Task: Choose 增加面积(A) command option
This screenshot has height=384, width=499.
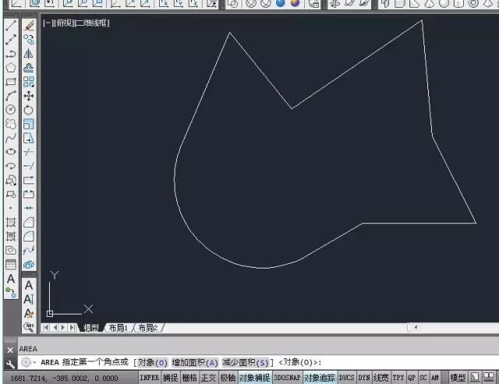Action: [x=195, y=363]
